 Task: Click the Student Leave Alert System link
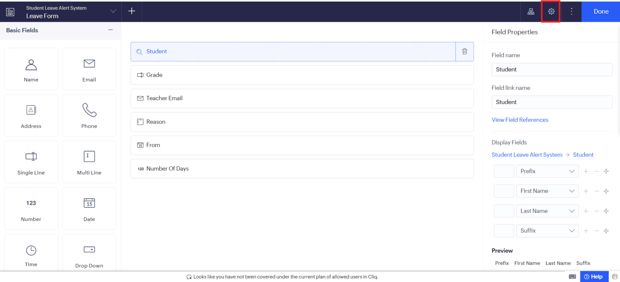(x=527, y=155)
